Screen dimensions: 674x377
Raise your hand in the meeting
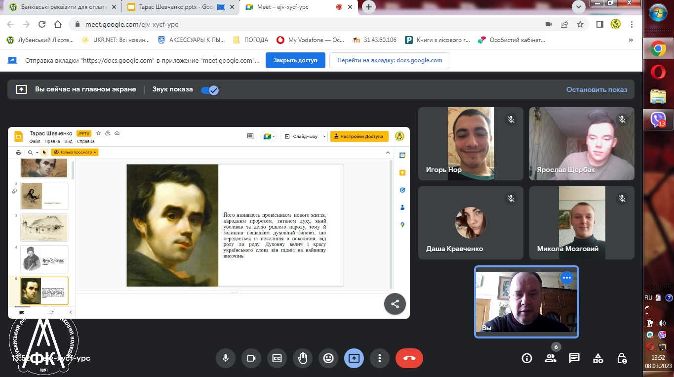tap(303, 358)
